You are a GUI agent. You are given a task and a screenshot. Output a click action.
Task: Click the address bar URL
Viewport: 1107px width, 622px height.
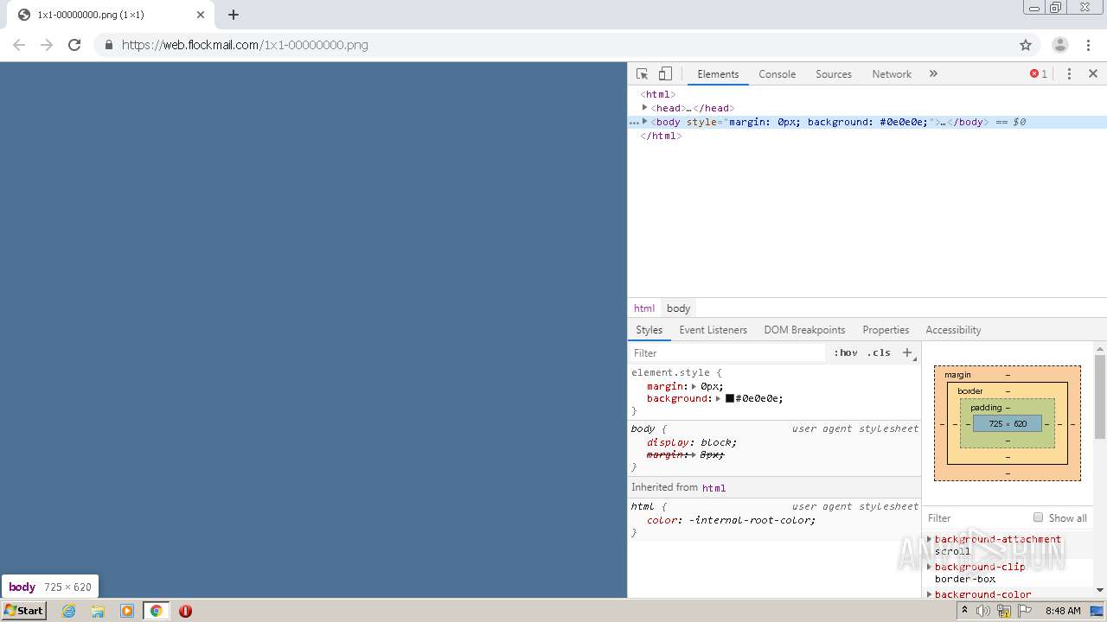tap(245, 45)
